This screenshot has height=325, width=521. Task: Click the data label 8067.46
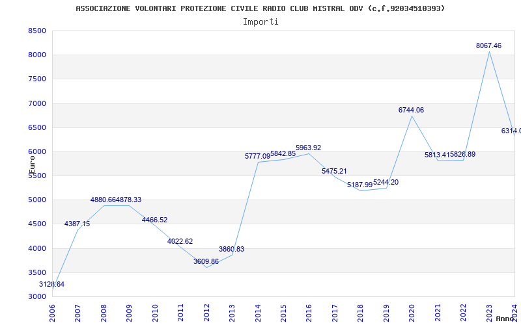[x=488, y=45]
